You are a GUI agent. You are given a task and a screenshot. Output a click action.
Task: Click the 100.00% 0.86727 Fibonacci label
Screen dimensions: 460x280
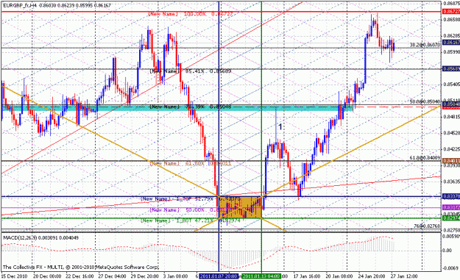191,14
